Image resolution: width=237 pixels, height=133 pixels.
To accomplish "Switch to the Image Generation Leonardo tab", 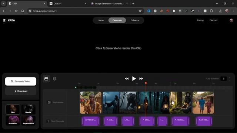I will point(109,3).
